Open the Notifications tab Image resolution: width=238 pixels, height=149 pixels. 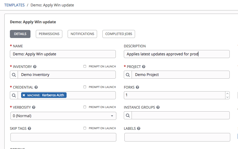tap(82, 34)
